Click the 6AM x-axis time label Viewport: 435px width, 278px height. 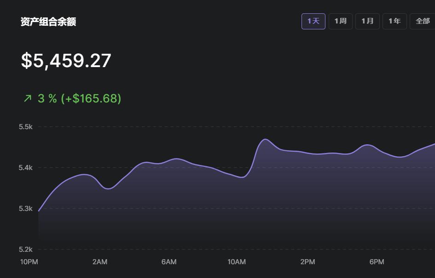coord(169,262)
